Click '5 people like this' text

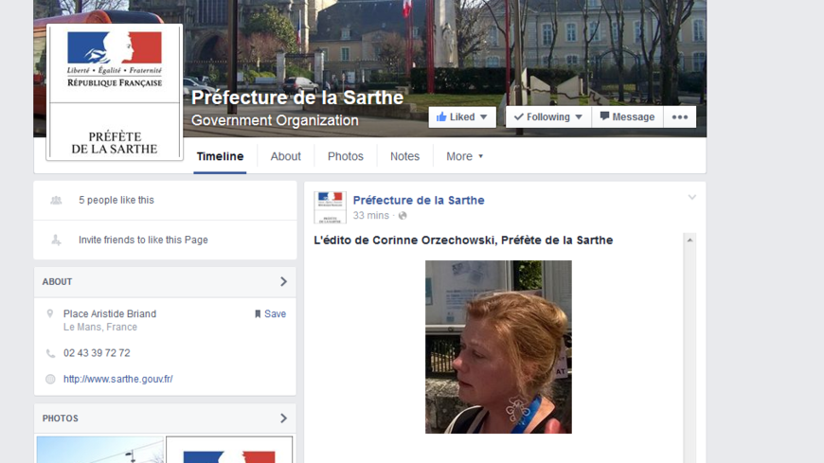point(116,200)
